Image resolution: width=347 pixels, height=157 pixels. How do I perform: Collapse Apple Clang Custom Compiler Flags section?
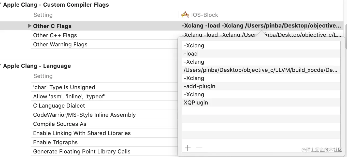pyautogui.click(x=1, y=5)
